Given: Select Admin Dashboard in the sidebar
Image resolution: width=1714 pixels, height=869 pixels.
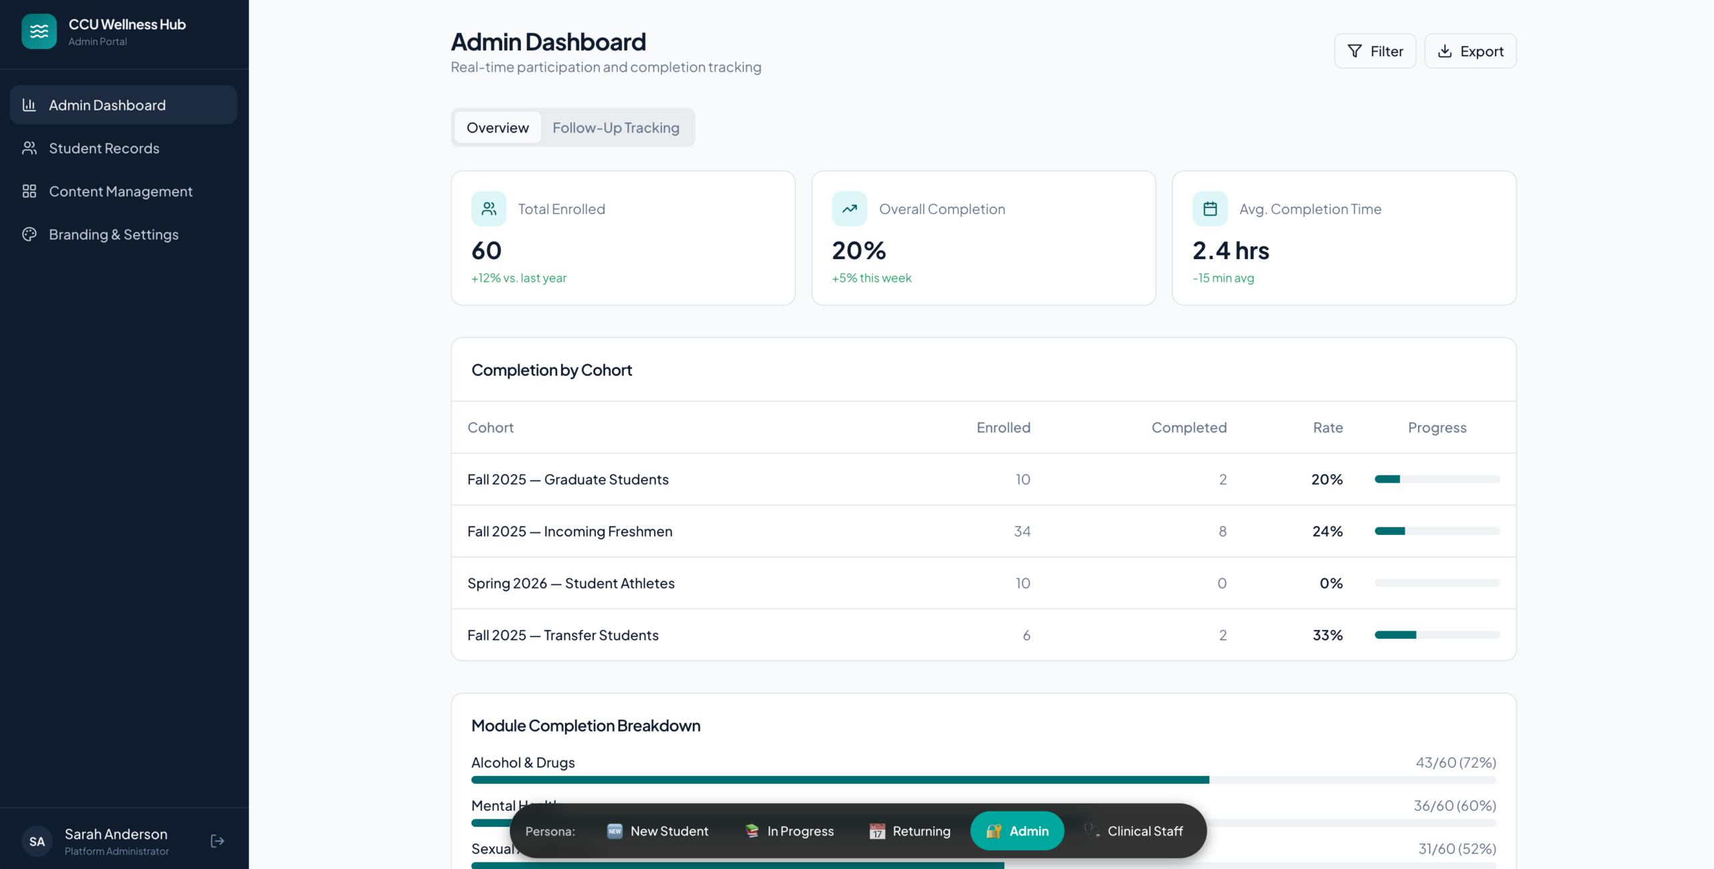Looking at the screenshot, I should coord(107,105).
